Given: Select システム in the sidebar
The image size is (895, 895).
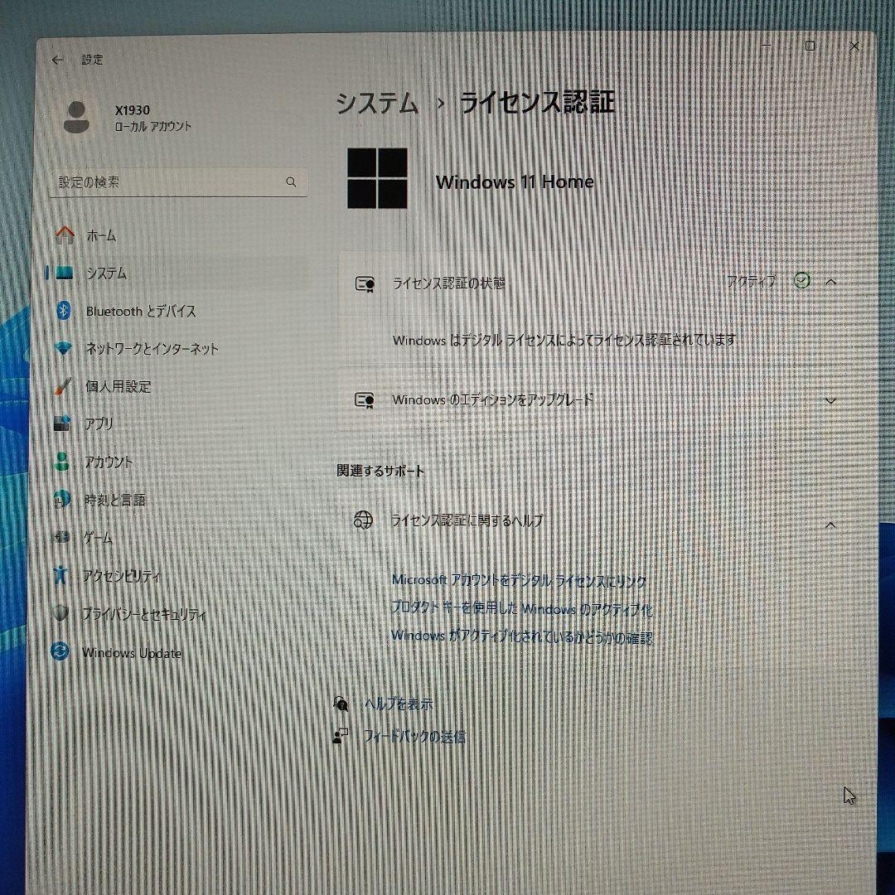Looking at the screenshot, I should click(x=106, y=273).
